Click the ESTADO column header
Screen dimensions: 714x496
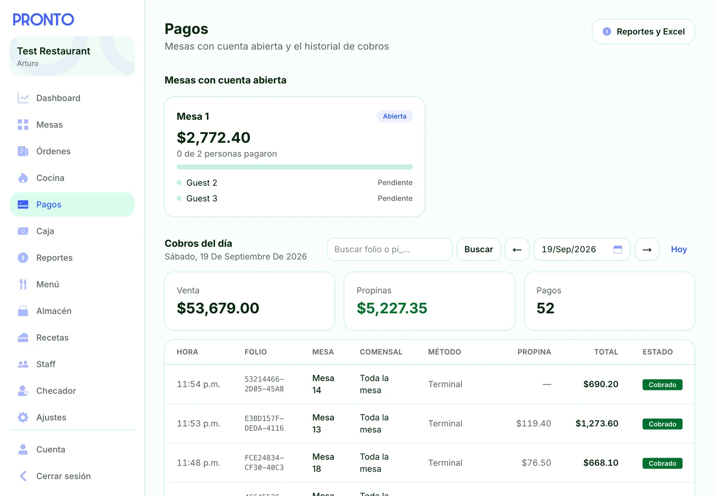[x=657, y=352]
